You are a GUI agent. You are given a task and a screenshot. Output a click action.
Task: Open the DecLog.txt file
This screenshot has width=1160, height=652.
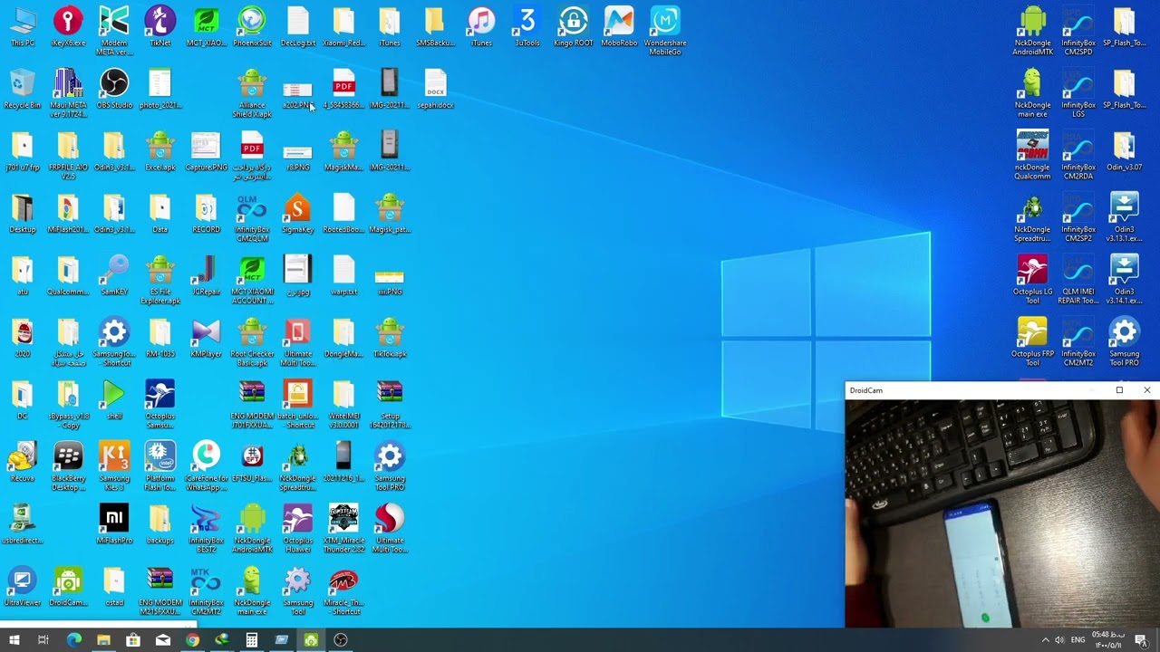[297, 26]
